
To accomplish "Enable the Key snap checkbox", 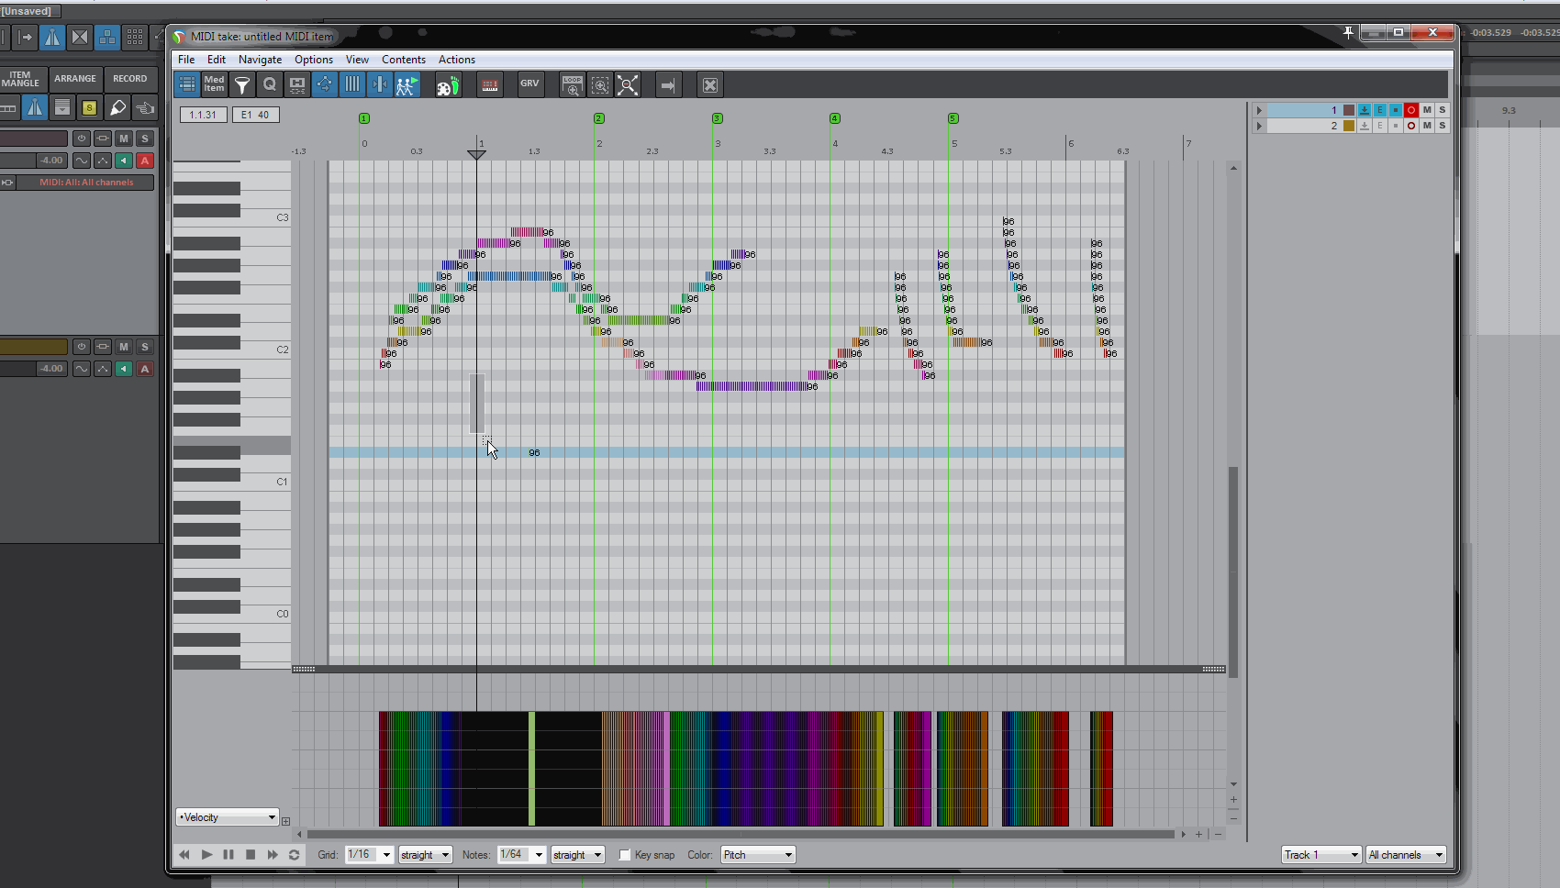I will tap(625, 855).
